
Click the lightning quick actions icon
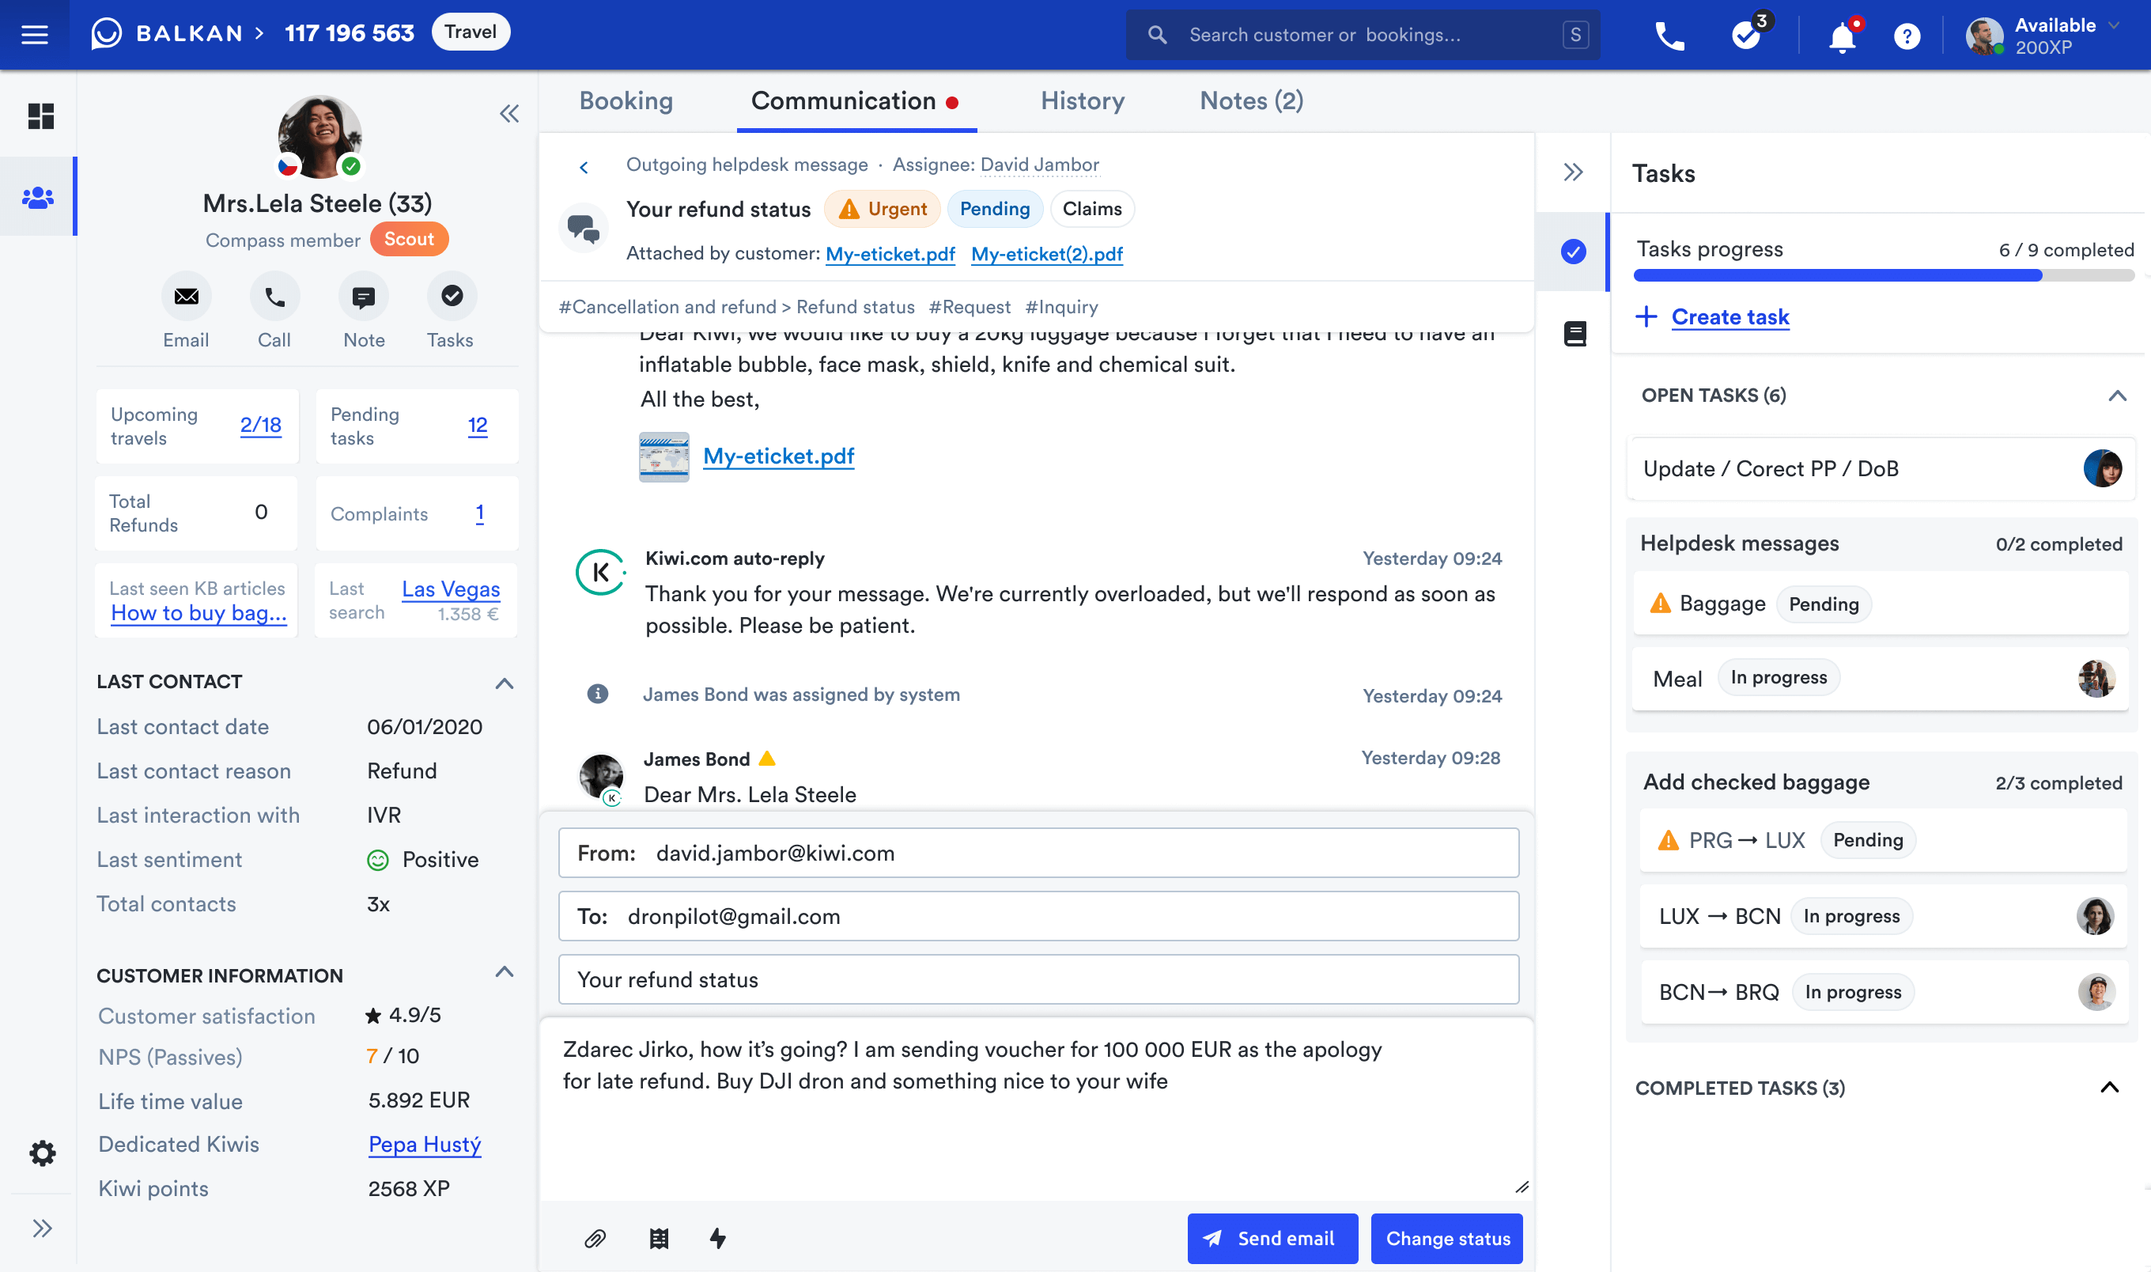tap(718, 1238)
